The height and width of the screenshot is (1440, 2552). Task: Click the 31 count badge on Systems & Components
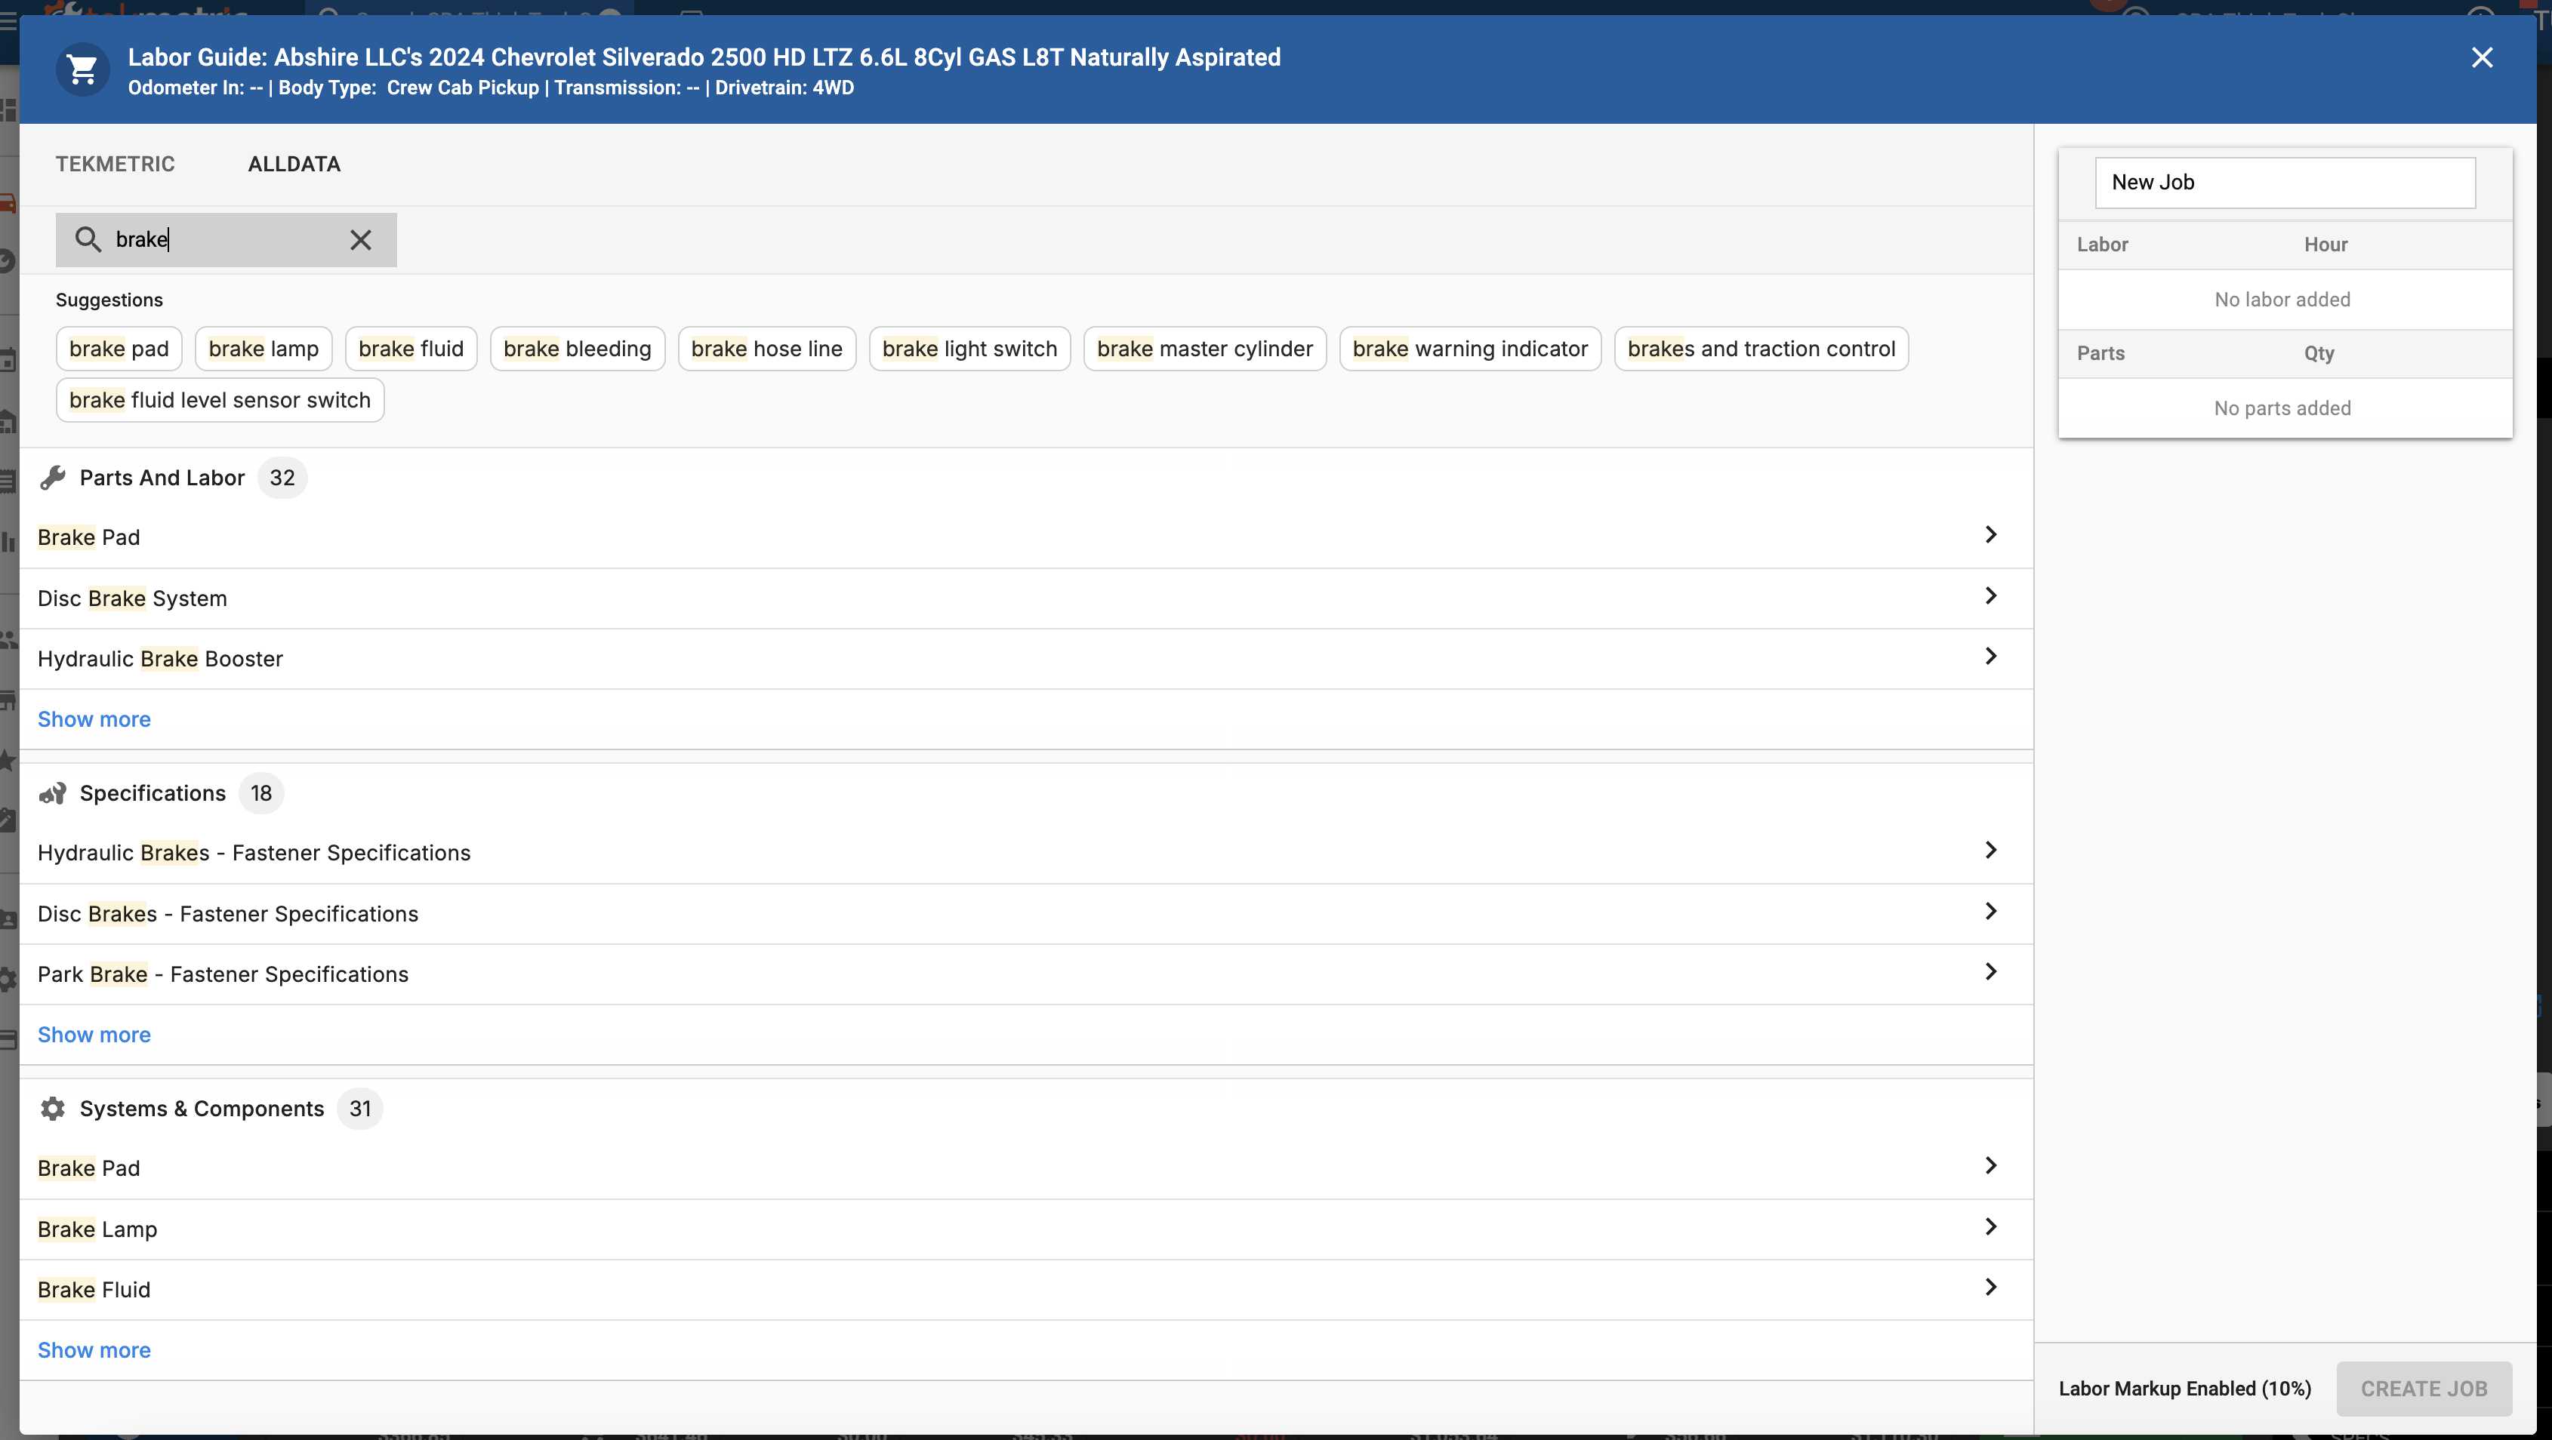pyautogui.click(x=359, y=1108)
